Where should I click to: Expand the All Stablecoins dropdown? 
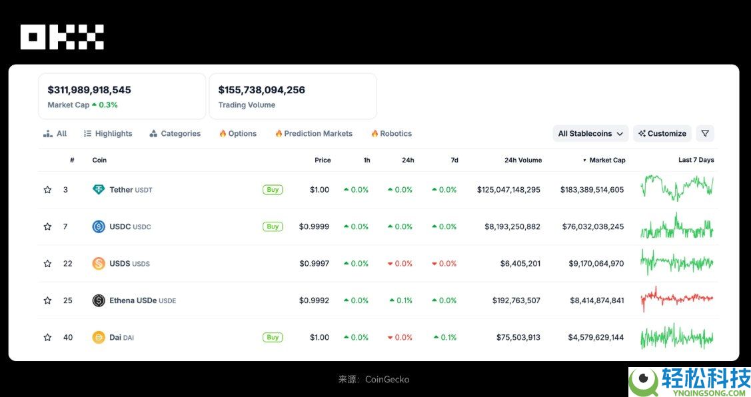pos(590,133)
